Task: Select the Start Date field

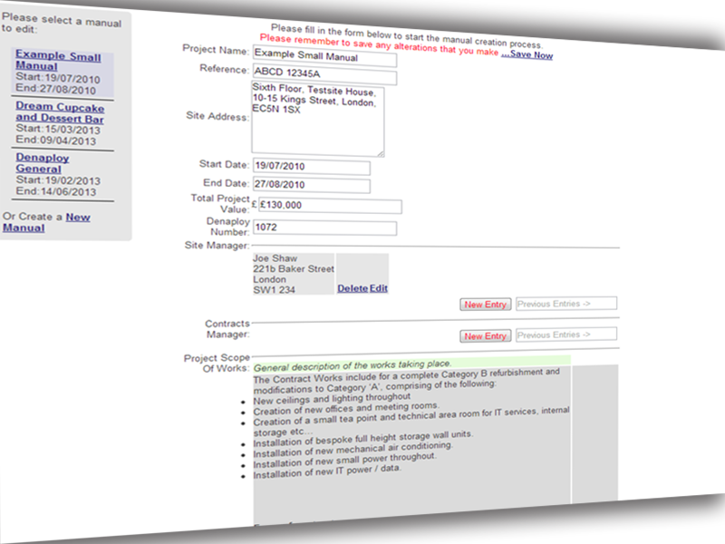Action: point(311,168)
